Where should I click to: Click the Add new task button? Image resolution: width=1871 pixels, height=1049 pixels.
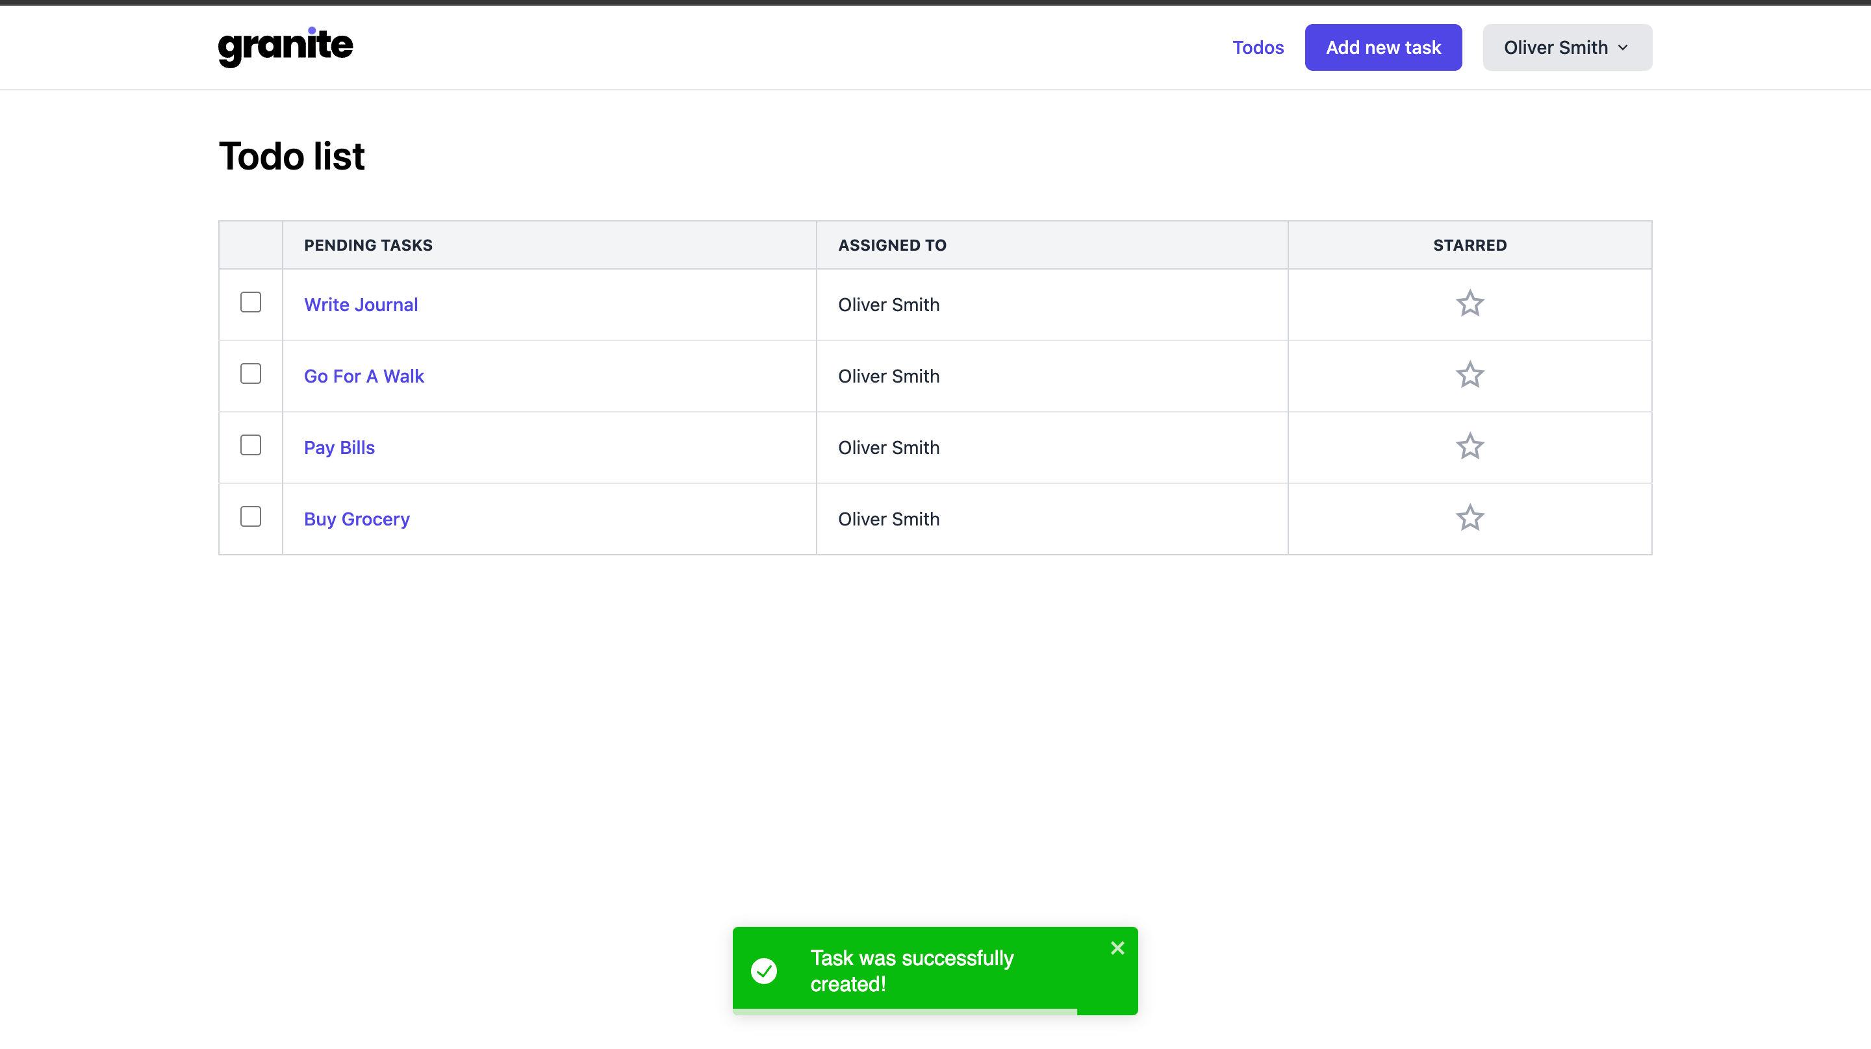[x=1382, y=46]
